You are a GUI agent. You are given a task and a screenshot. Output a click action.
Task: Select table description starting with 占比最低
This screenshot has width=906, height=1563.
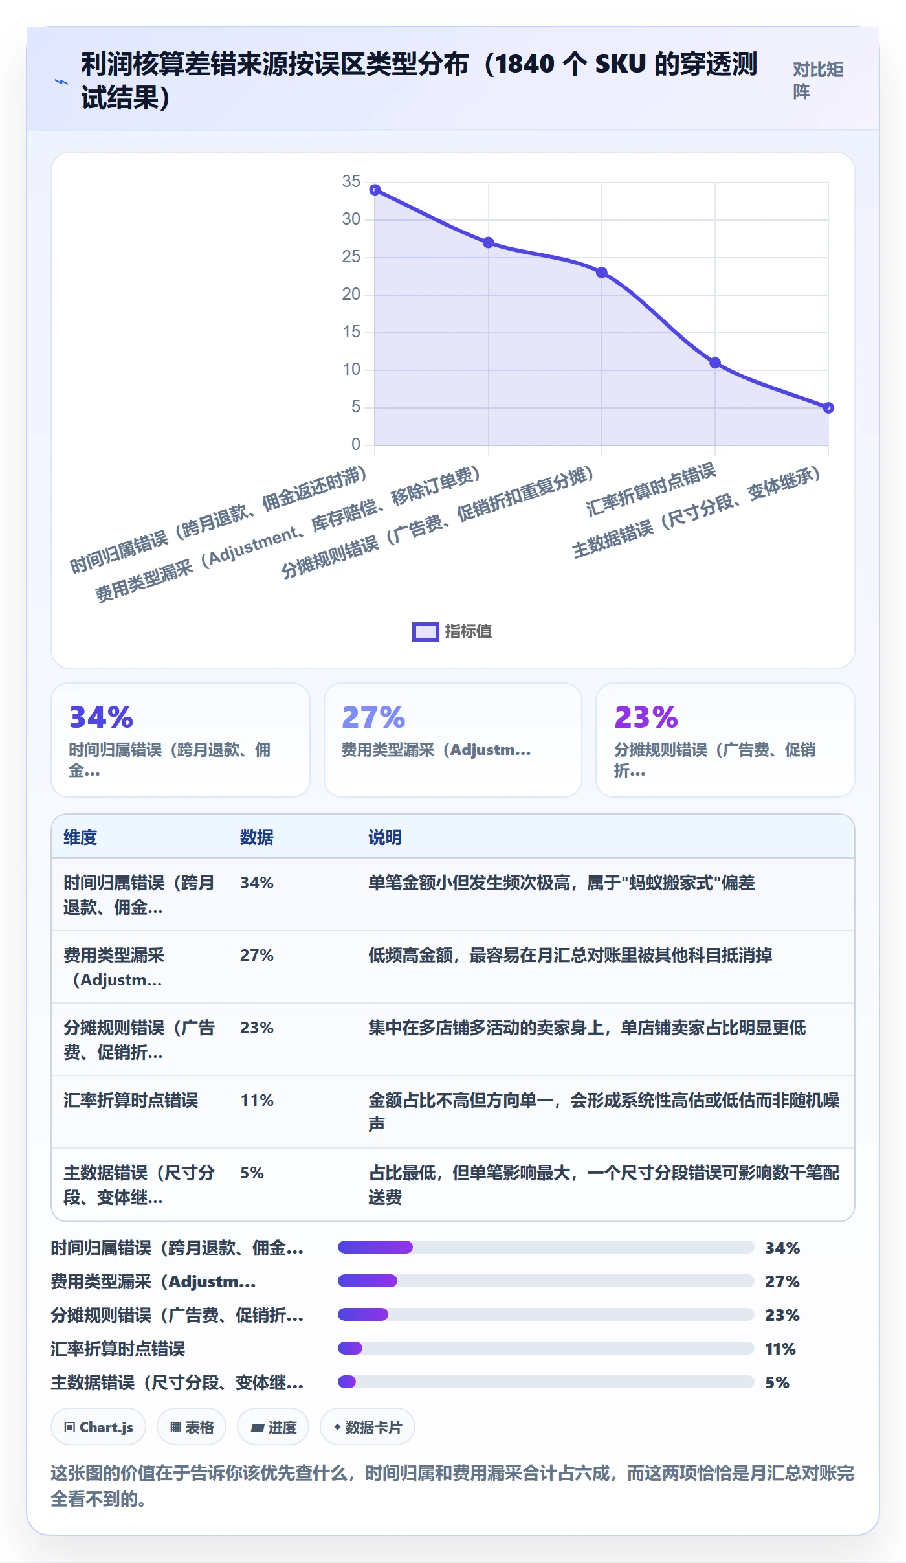604,1185
